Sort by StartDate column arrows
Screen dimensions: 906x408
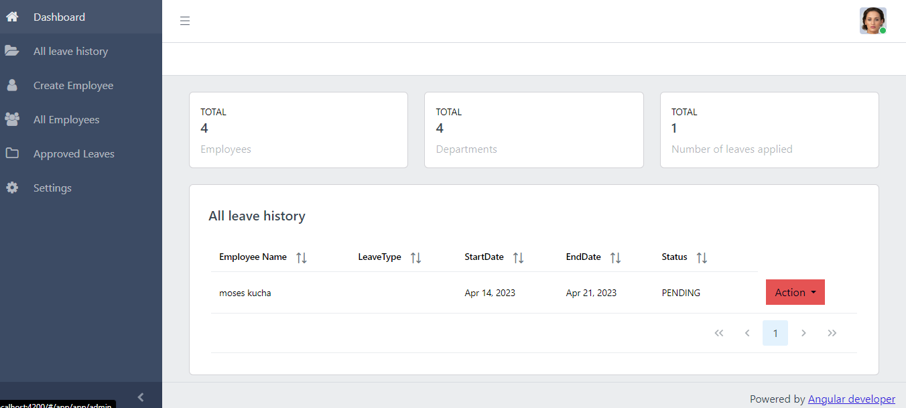pyautogui.click(x=518, y=258)
